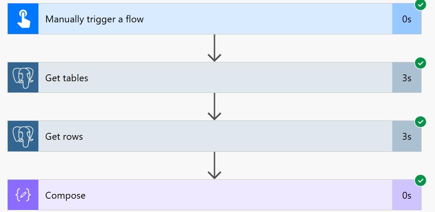Click empty canvas left of the first arrow
435x212 pixels.
pyautogui.click(x=108, y=48)
